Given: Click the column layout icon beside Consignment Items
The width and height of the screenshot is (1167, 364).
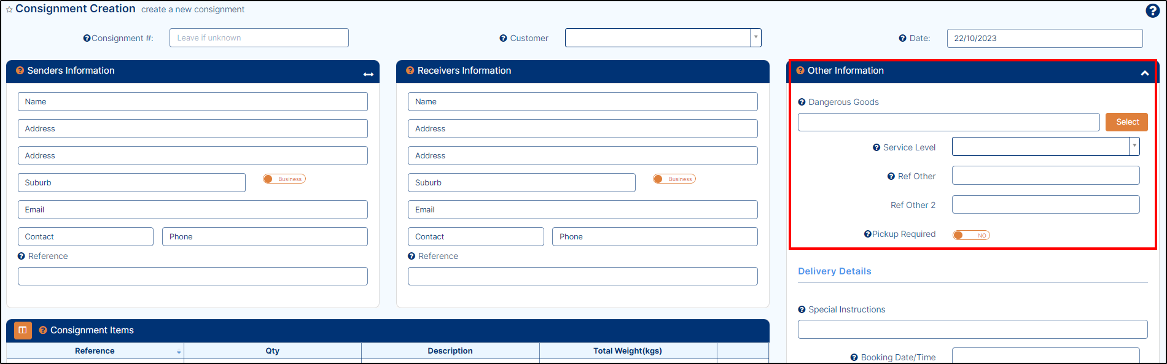Looking at the screenshot, I should pos(23,330).
